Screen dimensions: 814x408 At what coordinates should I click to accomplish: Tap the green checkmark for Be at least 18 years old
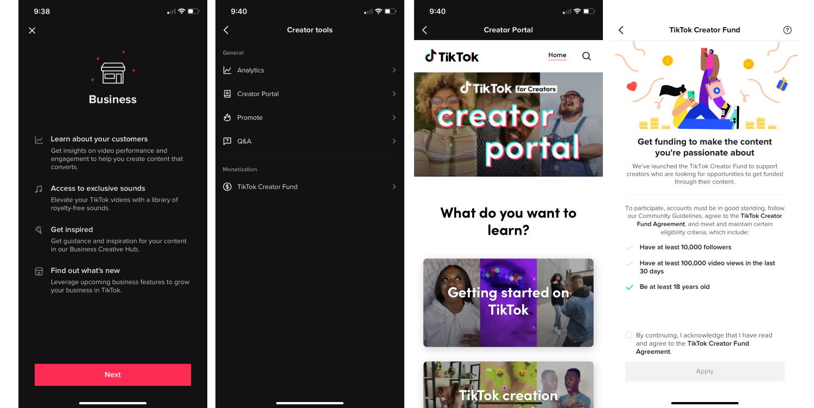[629, 287]
